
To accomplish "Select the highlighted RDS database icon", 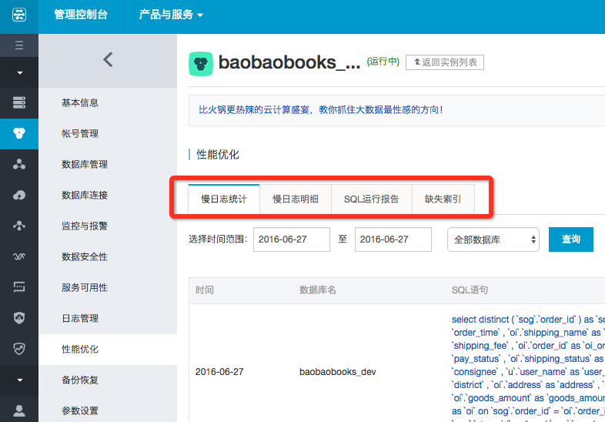I will tap(19, 133).
